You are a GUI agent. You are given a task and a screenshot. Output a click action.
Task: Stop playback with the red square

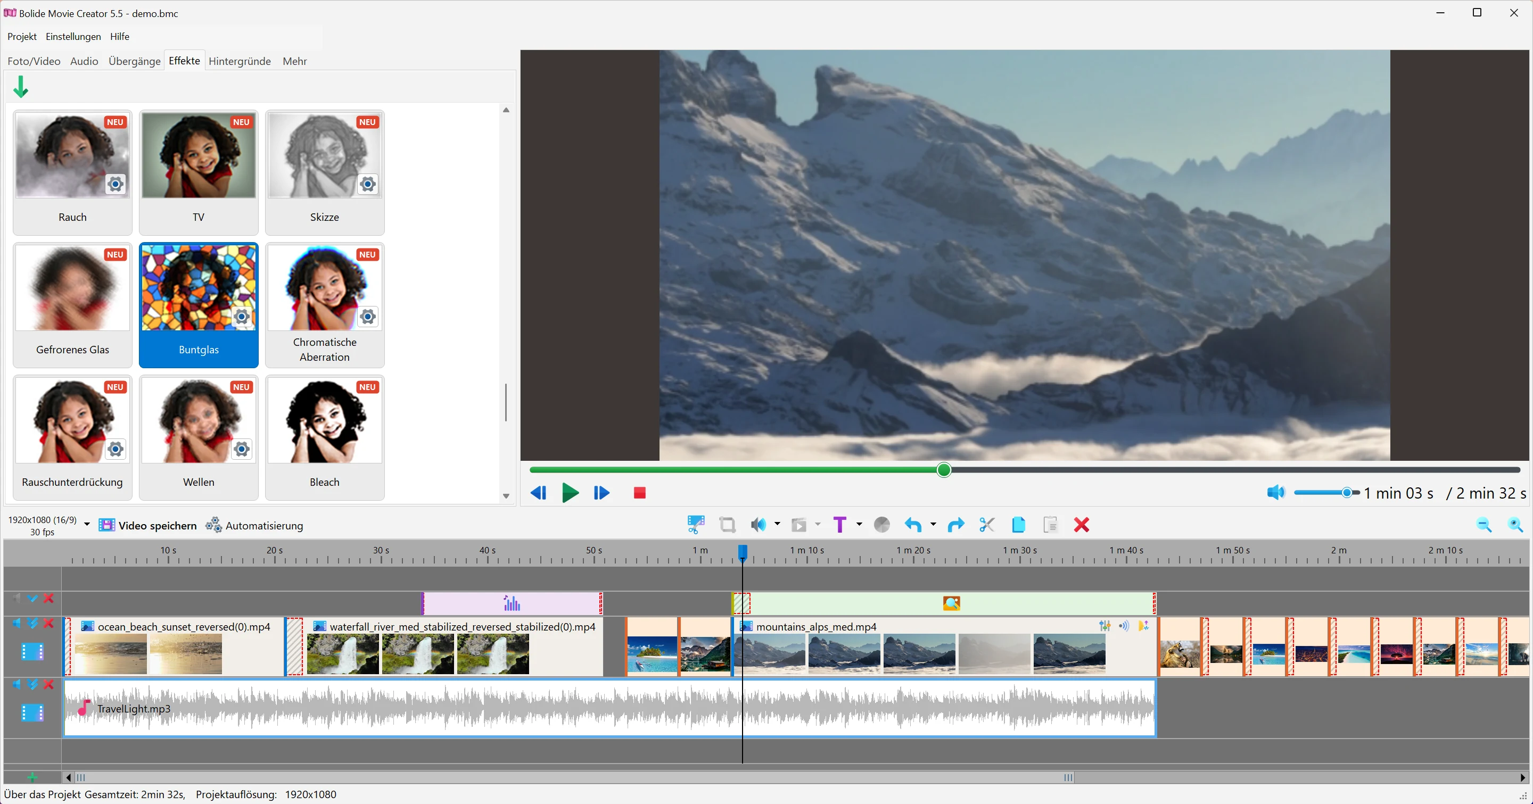coord(640,492)
